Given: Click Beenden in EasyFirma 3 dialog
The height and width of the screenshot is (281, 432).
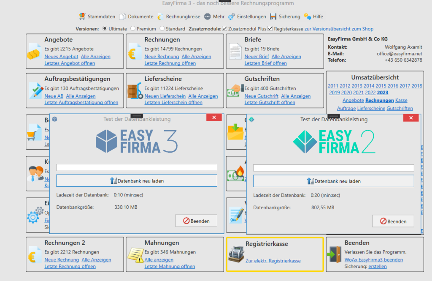Looking at the screenshot, I should pyautogui.click(x=196, y=221).
